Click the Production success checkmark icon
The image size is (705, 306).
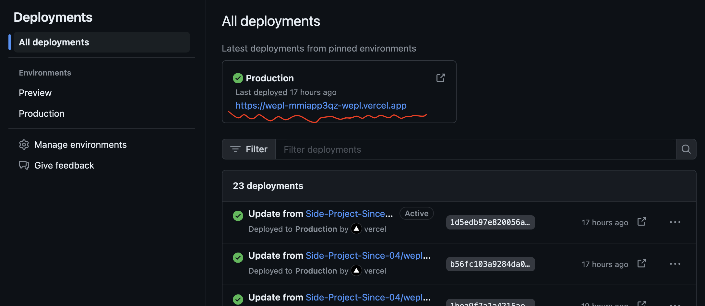click(238, 78)
